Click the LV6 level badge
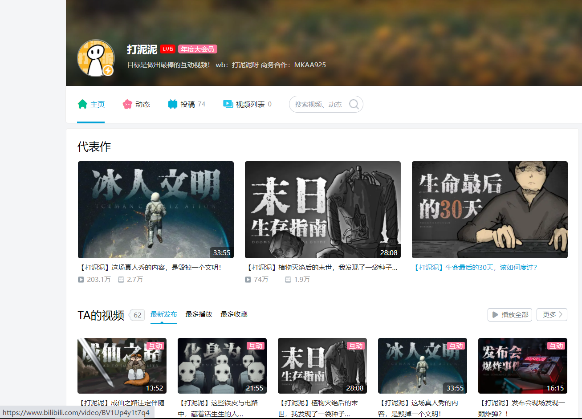The height and width of the screenshot is (419, 582). (x=168, y=49)
